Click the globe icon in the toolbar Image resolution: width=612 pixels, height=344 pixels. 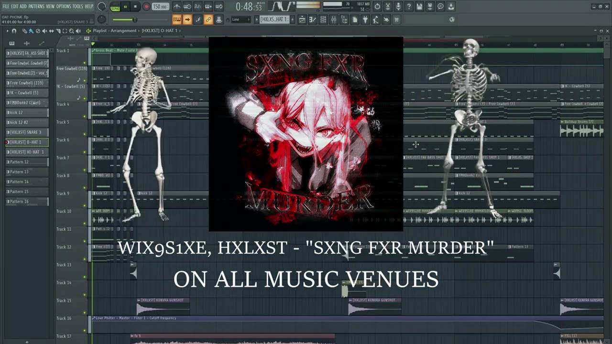[x=452, y=20]
